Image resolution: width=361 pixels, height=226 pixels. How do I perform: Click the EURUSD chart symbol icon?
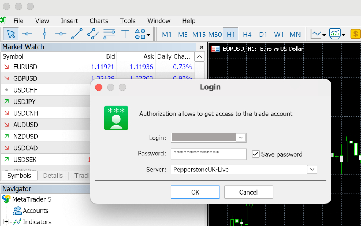tap(215, 49)
